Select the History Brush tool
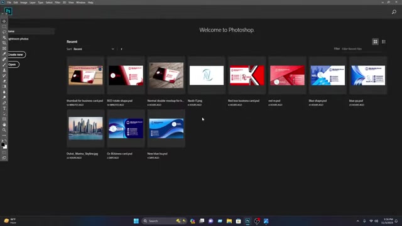 click(4, 75)
